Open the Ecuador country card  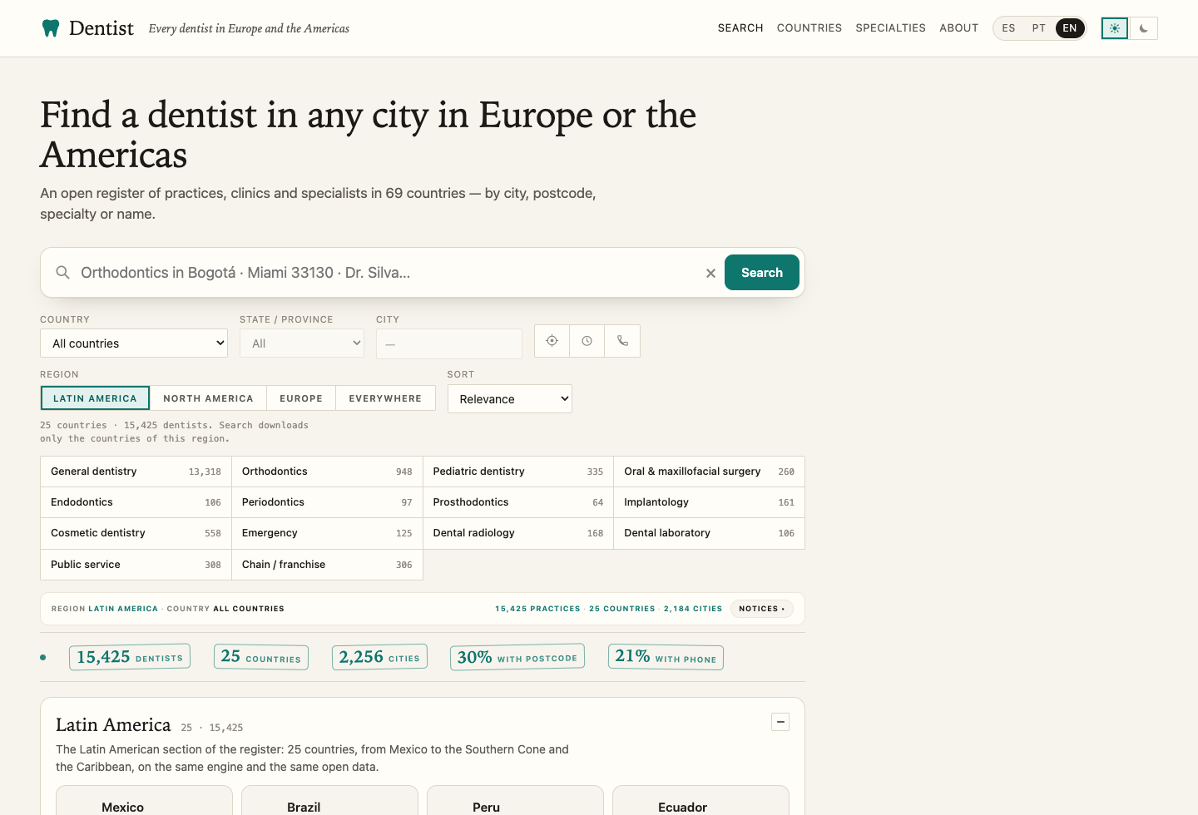pyautogui.click(x=700, y=801)
